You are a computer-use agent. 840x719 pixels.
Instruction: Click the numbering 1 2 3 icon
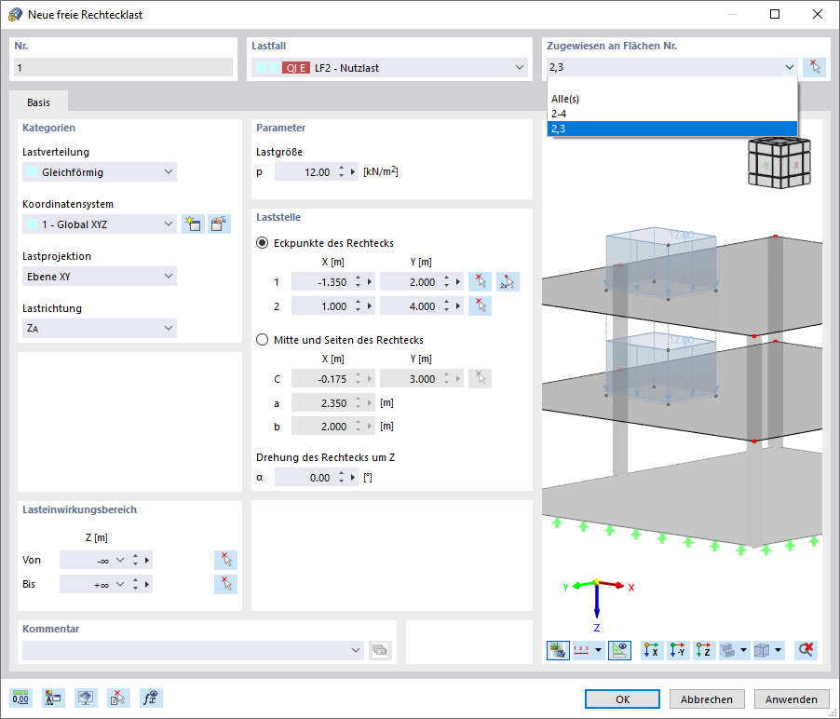tap(582, 650)
